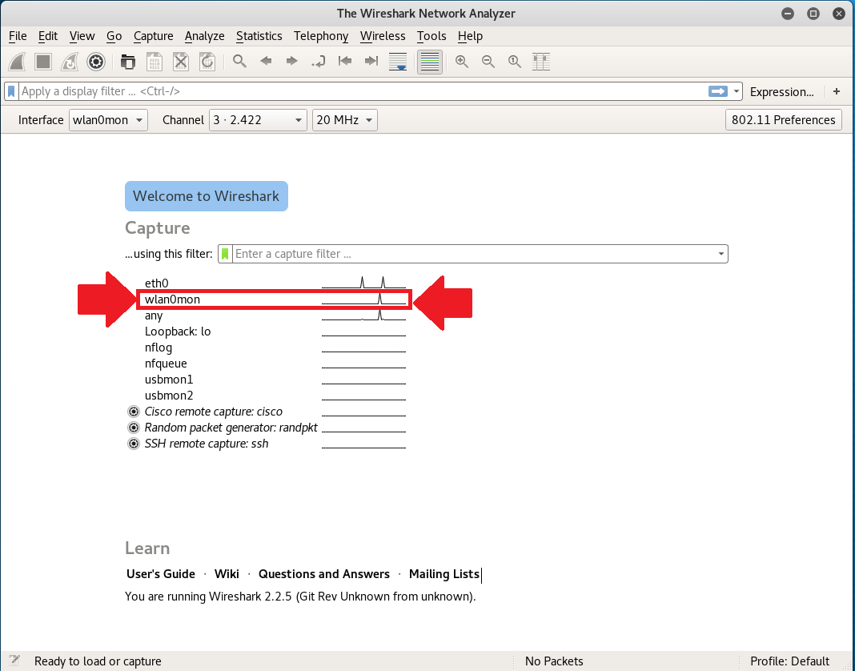Expand capture filter dropdown arrow
The height and width of the screenshot is (671, 855).
click(x=721, y=254)
